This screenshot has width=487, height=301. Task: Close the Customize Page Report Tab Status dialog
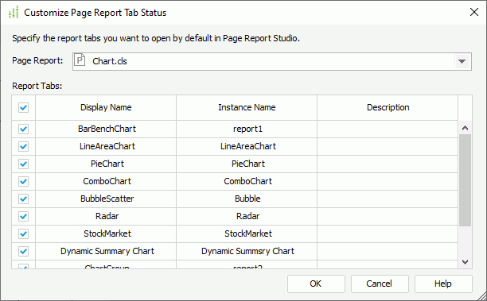(x=474, y=12)
